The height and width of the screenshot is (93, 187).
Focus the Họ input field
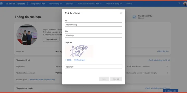[94, 25]
